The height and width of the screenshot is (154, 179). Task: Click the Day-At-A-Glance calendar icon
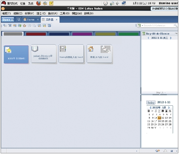(144, 34)
